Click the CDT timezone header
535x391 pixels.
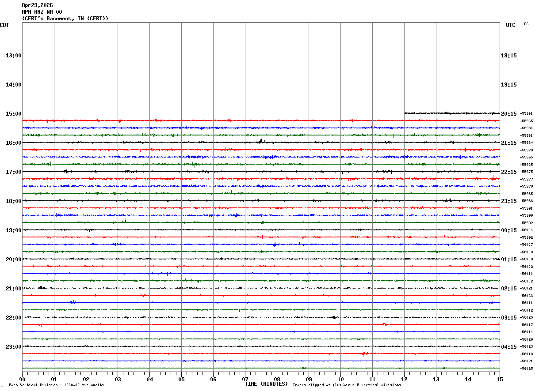(4, 25)
